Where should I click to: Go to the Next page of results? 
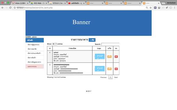coord(116,77)
